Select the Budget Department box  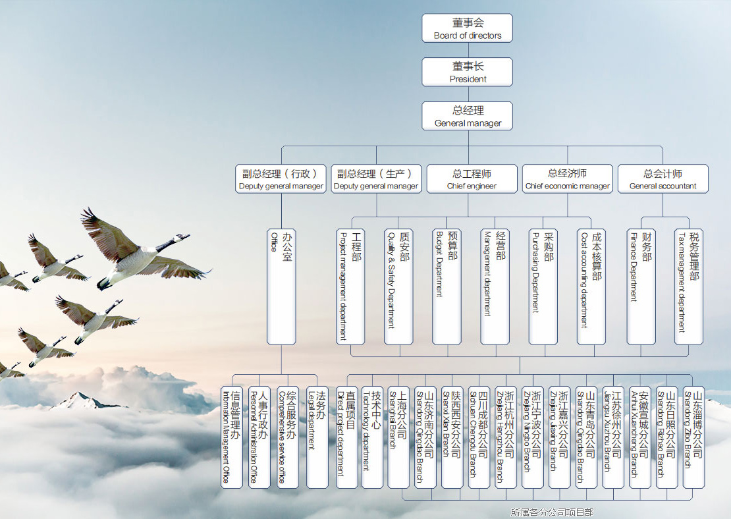click(447, 287)
